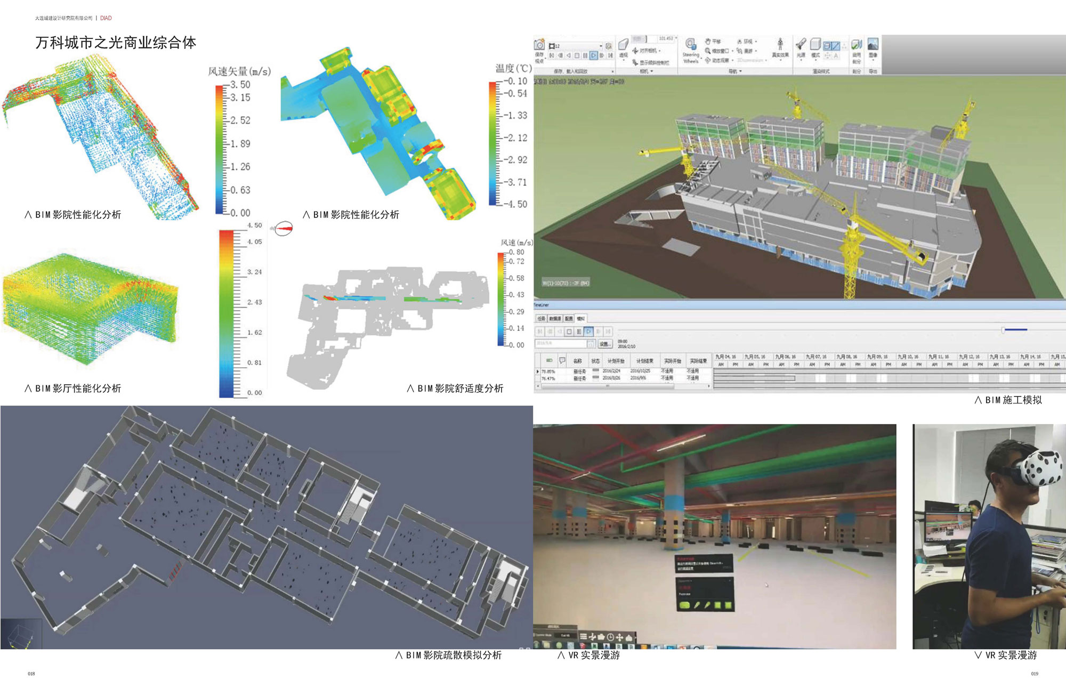Click the render Mode cube icon
Image resolution: width=1066 pixels, height=688 pixels.
pos(815,44)
